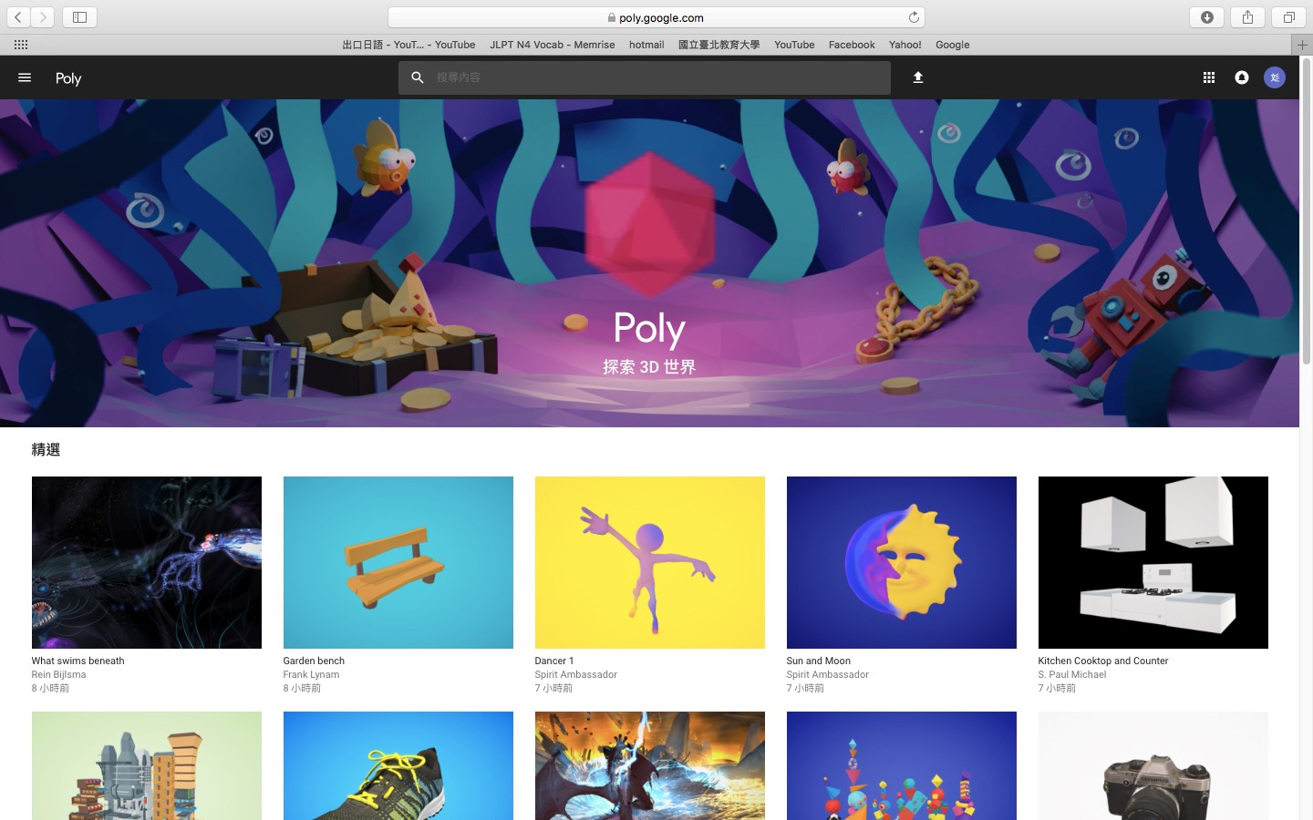The image size is (1313, 820).
Task: Click the Dancer 1 title
Action: [554, 661]
